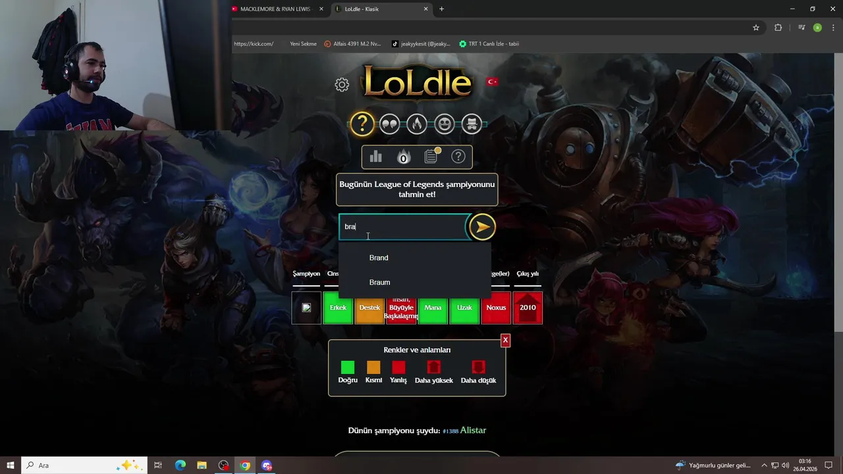
Task: Click the champion guess input field
Action: coord(404,226)
